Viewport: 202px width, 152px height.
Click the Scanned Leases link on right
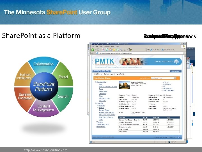point(167,88)
